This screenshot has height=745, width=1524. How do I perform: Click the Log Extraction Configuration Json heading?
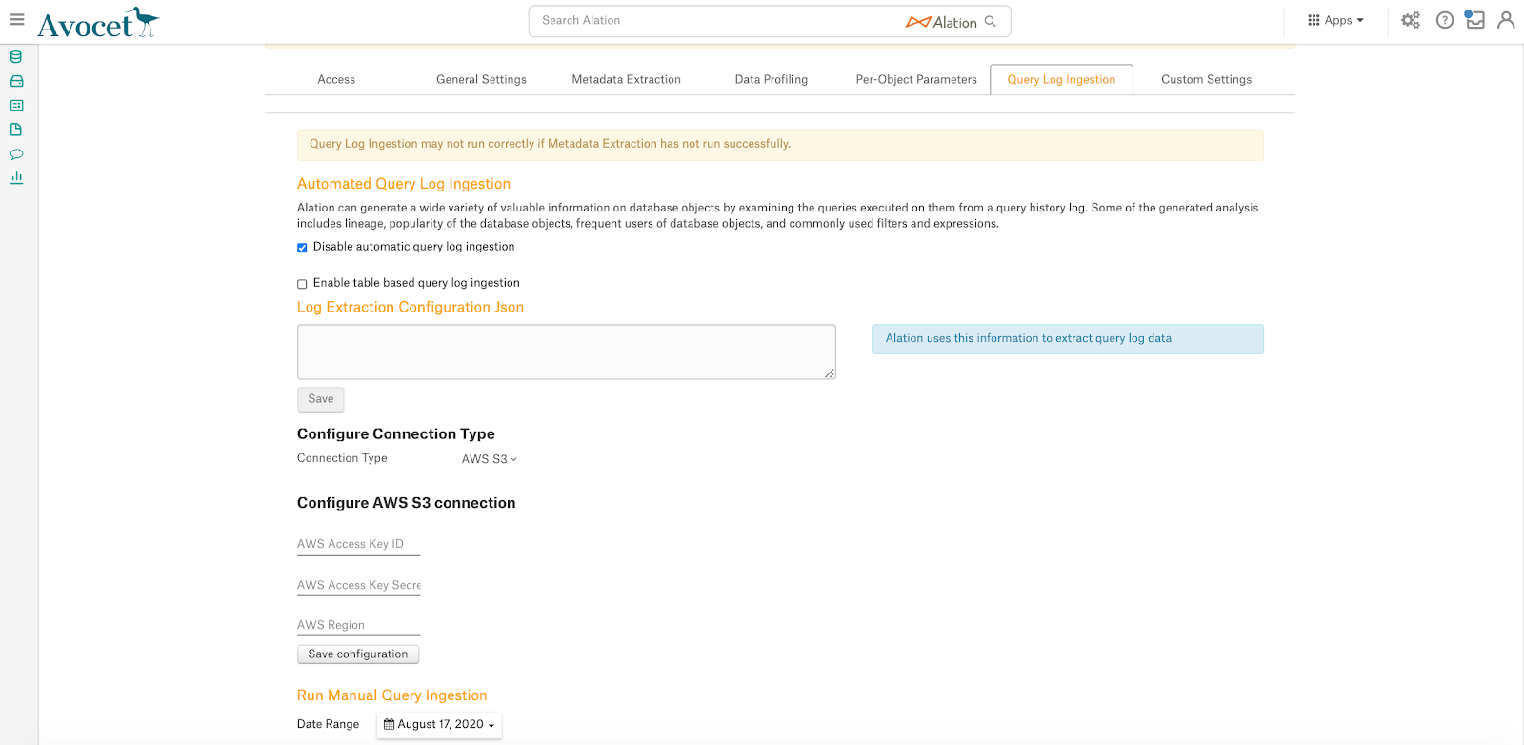click(x=411, y=307)
